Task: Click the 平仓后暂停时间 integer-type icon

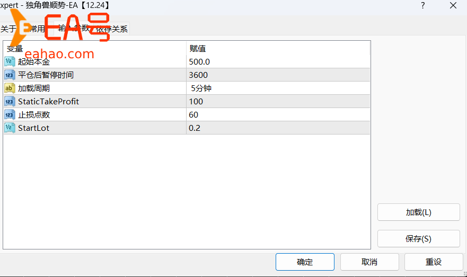Action: [x=10, y=75]
